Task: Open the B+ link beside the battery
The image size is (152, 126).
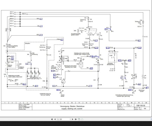Action: click(x=12, y=59)
